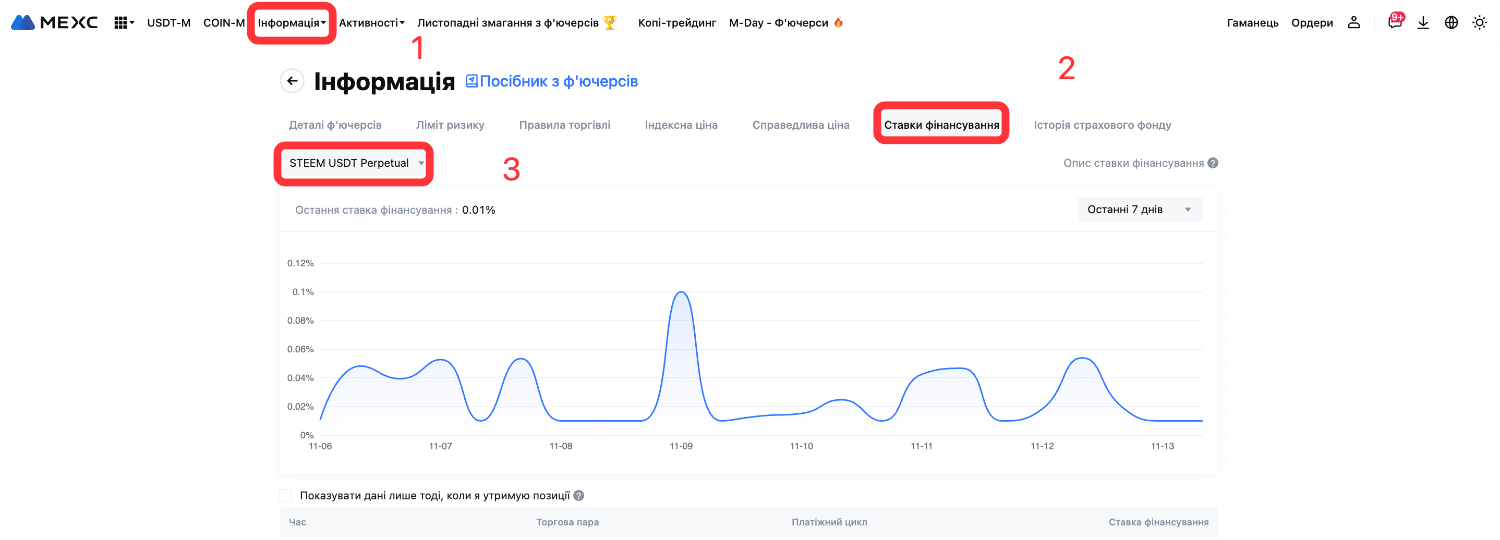
Task: Click the user profile icon
Action: 1353,23
